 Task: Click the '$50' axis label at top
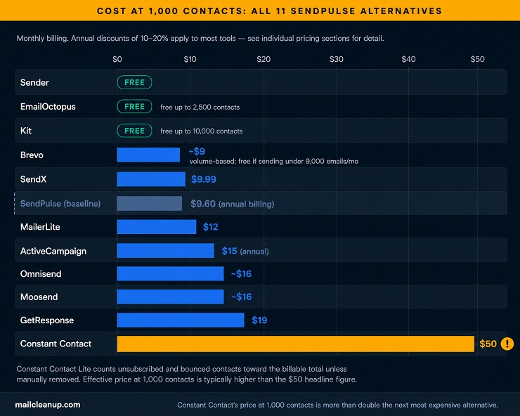(x=478, y=59)
